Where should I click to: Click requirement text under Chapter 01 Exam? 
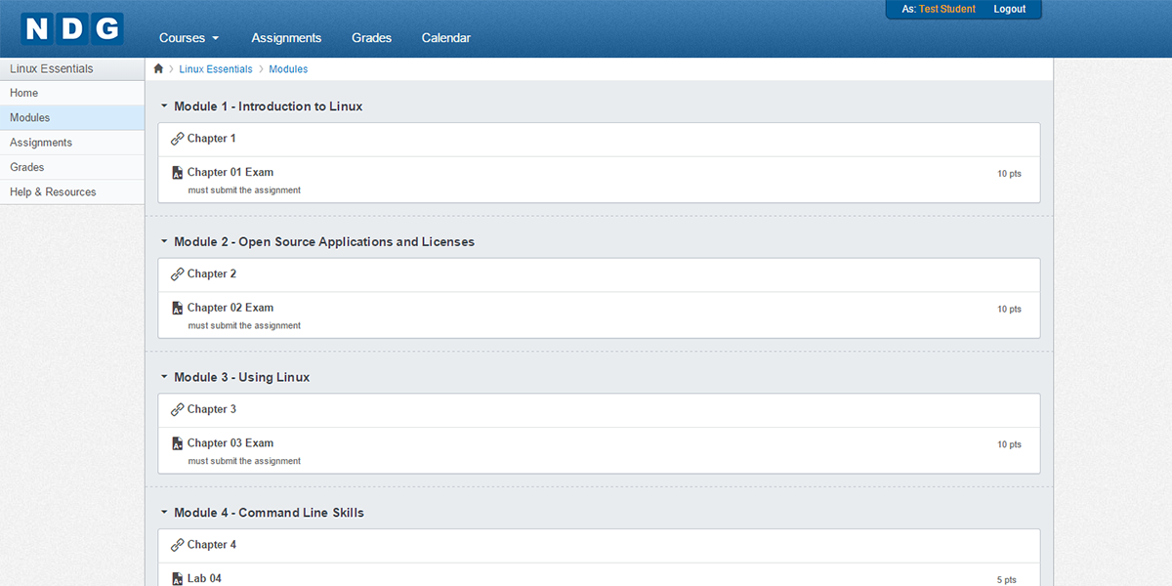[244, 190]
